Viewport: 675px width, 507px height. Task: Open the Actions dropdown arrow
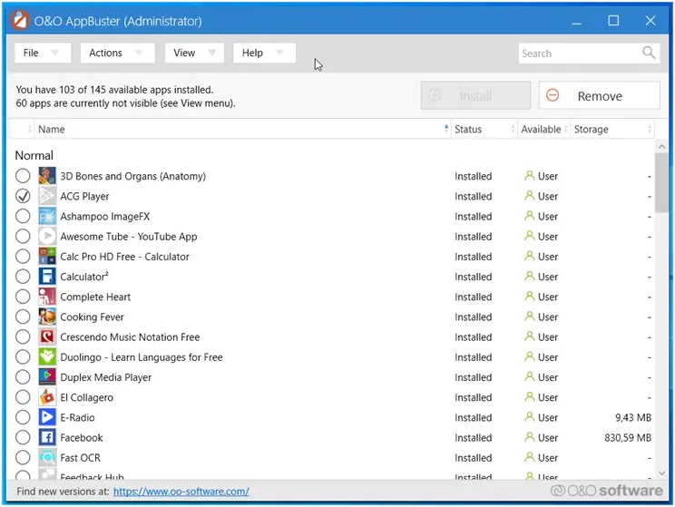(138, 53)
